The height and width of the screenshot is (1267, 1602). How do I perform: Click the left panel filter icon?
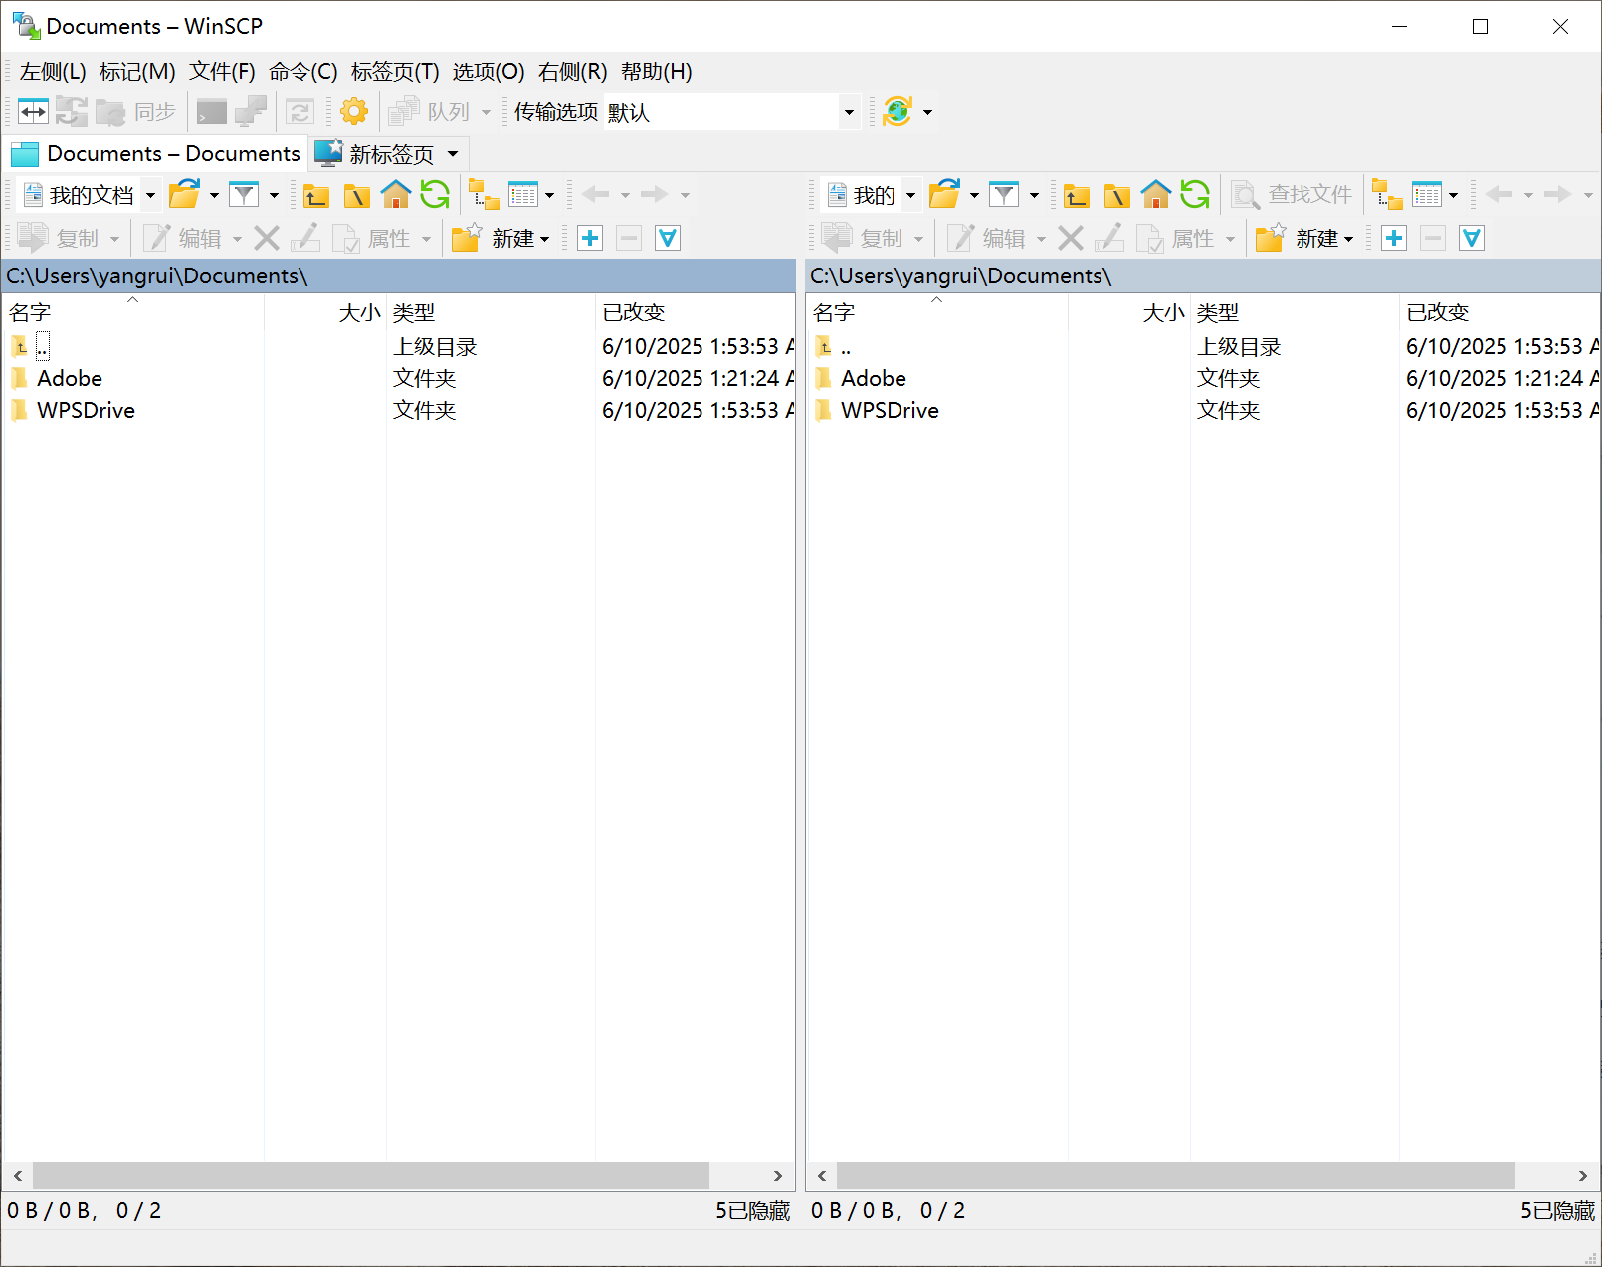tap(244, 195)
